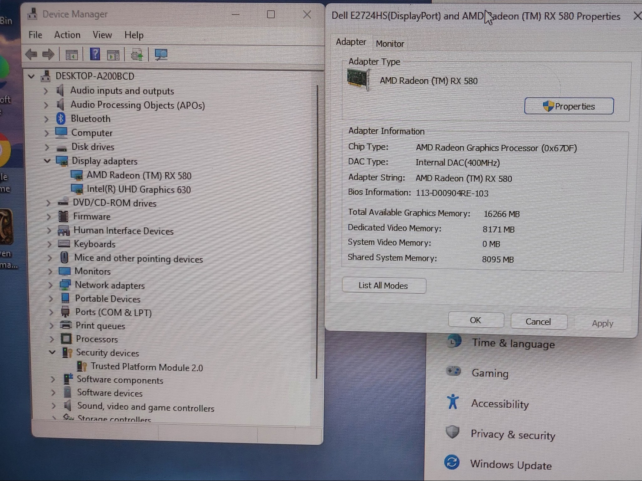Expand Sound, video and game controllers
Image resolution: width=642 pixels, height=481 pixels.
[x=54, y=406]
